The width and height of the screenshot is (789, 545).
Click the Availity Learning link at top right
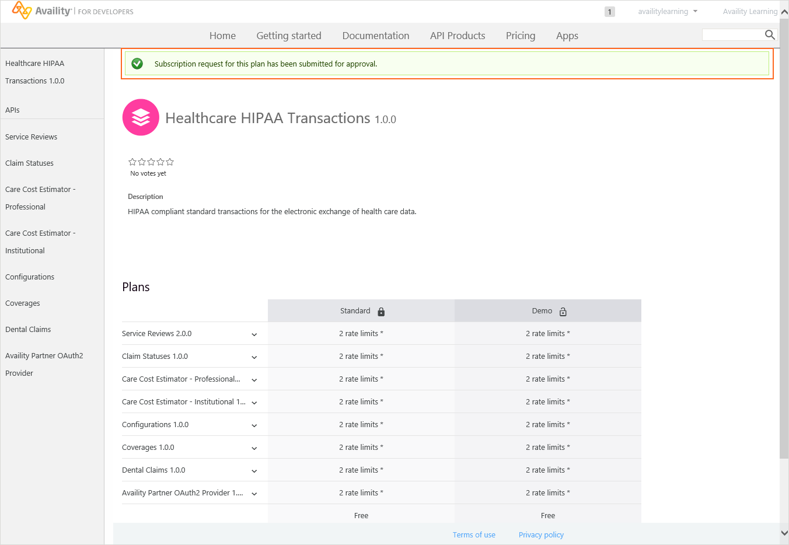[750, 12]
